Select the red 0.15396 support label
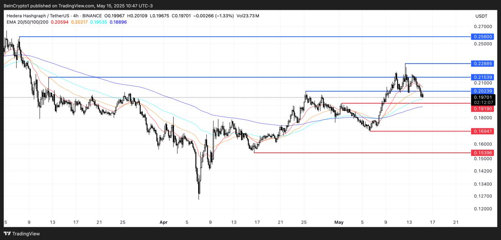 click(x=483, y=152)
